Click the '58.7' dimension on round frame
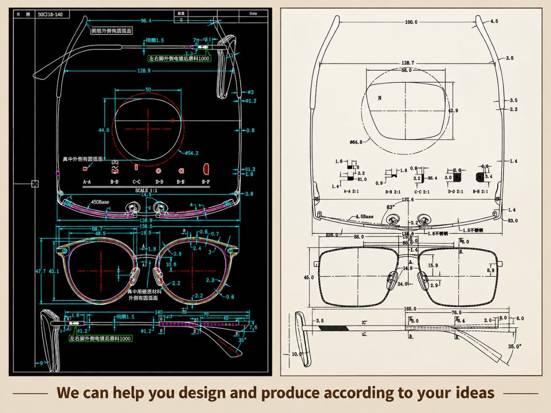The image size is (551, 413). point(97,229)
